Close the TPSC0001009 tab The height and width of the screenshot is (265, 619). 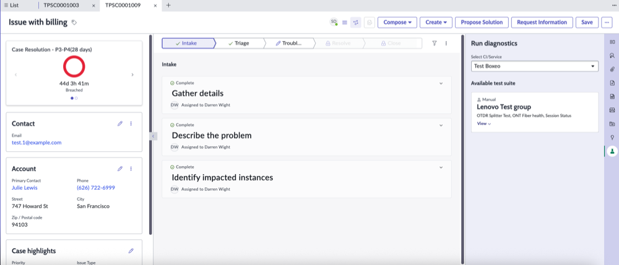(x=155, y=6)
